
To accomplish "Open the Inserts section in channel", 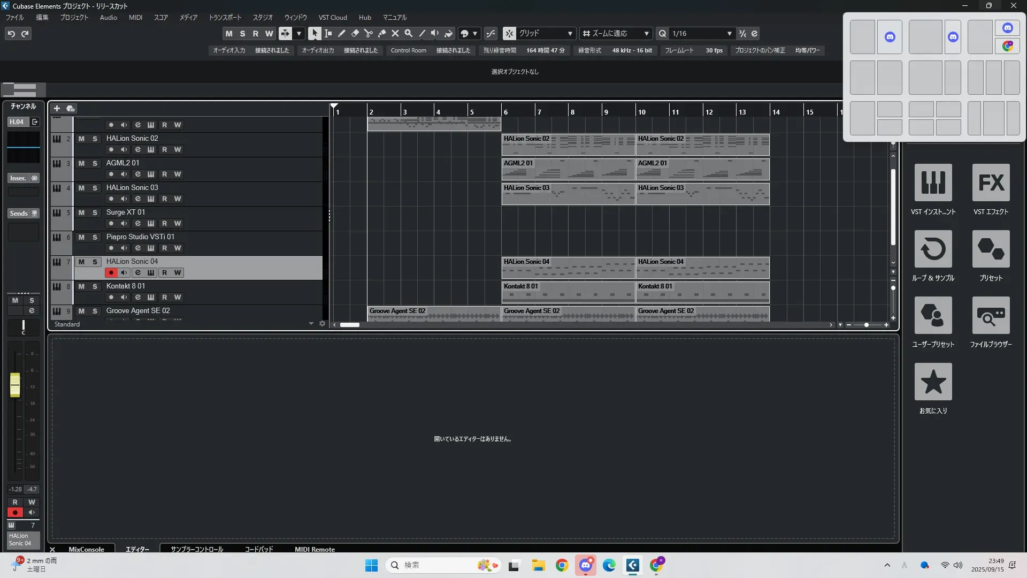I will click(18, 178).
